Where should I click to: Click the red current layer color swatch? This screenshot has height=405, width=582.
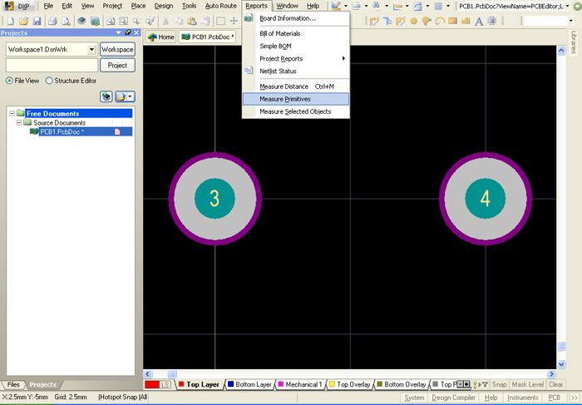(x=151, y=384)
